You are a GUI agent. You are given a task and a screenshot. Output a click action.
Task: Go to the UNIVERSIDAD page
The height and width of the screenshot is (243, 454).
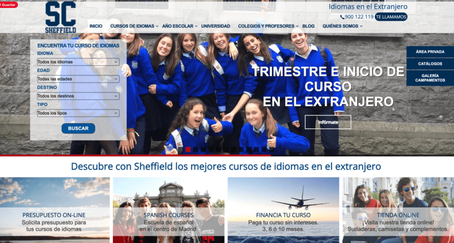pyautogui.click(x=216, y=26)
